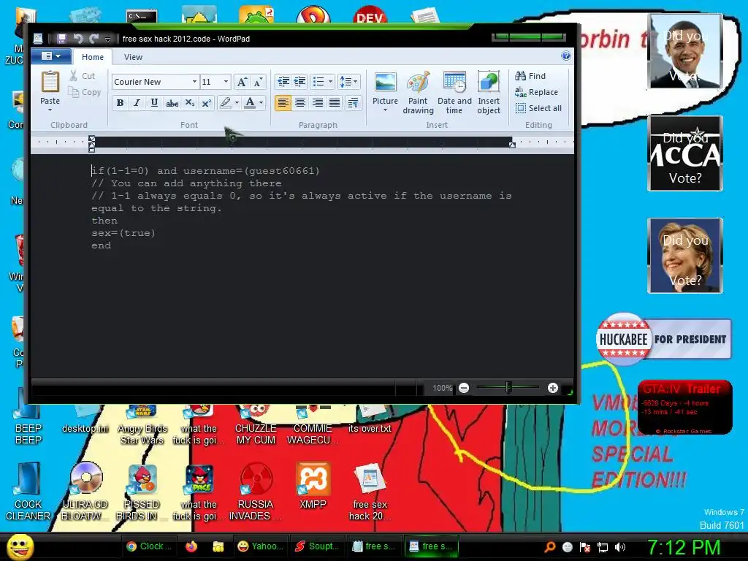Open the Paragraph settings dialog icon

(353, 102)
